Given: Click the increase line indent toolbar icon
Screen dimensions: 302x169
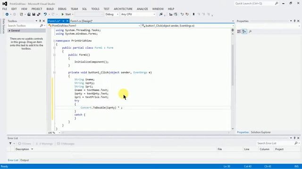Looking at the screenshot, I should point(176,15).
